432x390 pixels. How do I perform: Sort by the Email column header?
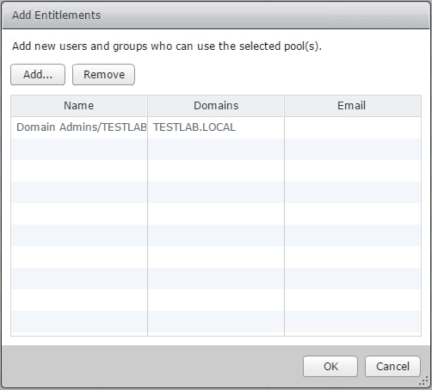pyautogui.click(x=353, y=106)
